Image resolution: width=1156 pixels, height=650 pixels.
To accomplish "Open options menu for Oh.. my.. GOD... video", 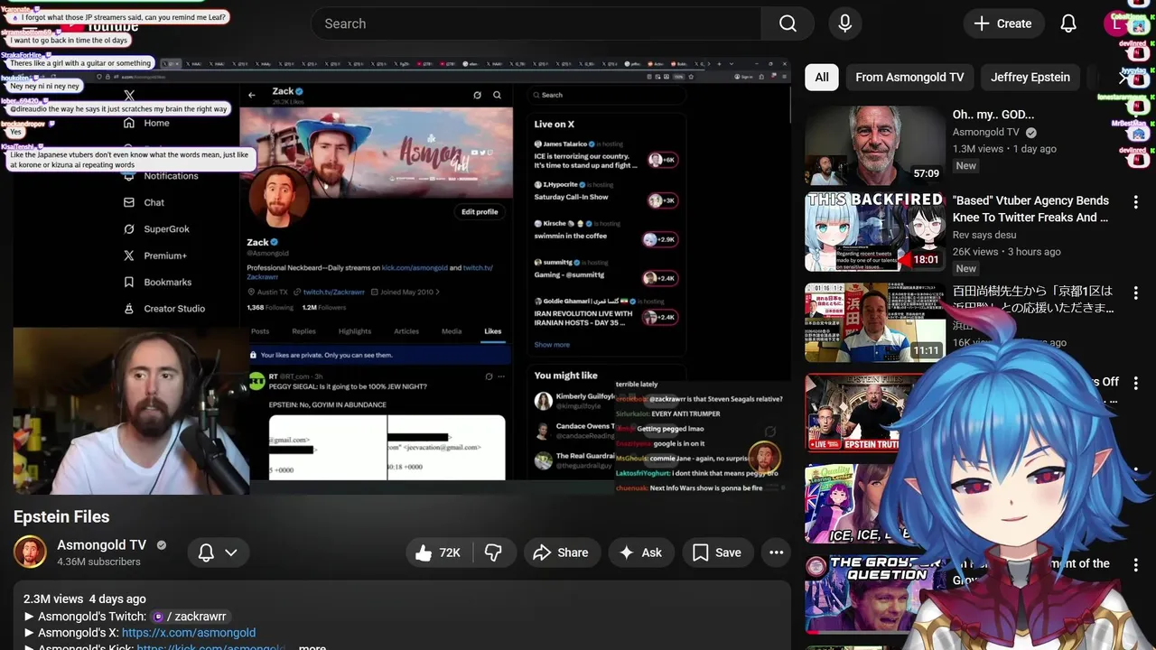I will tap(1136, 116).
